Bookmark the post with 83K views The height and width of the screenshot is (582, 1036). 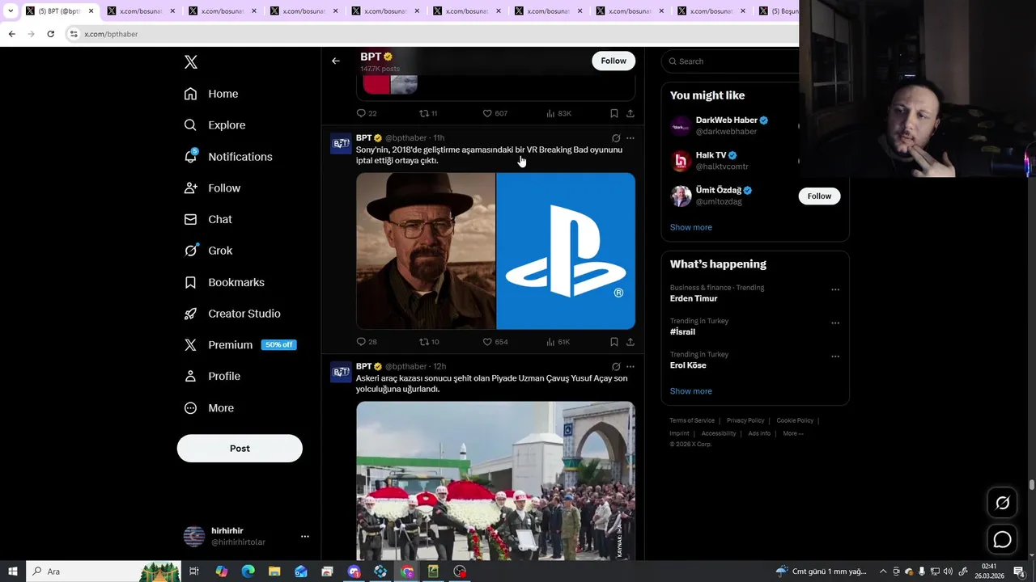[614, 113]
